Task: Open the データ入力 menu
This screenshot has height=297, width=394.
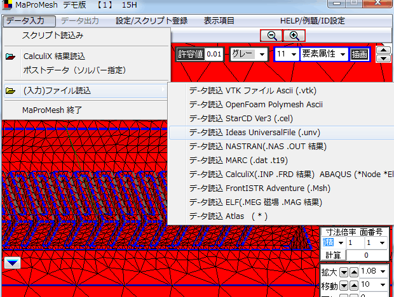Action: [29, 21]
